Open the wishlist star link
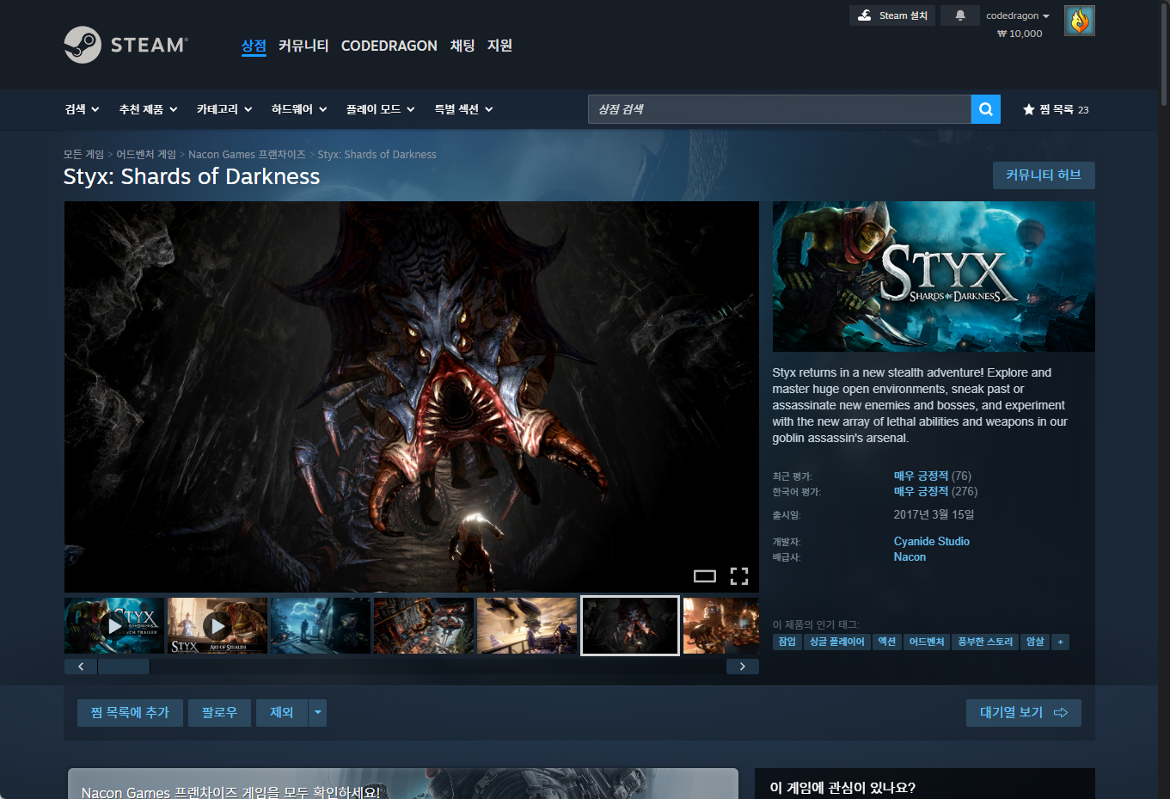This screenshot has width=1170, height=799. point(1056,109)
